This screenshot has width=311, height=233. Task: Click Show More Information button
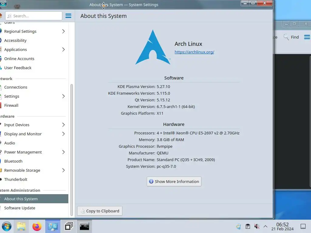(x=174, y=181)
